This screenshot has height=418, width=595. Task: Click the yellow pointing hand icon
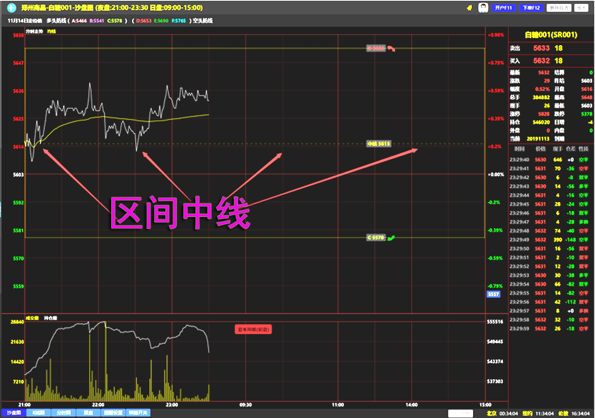pos(469,8)
